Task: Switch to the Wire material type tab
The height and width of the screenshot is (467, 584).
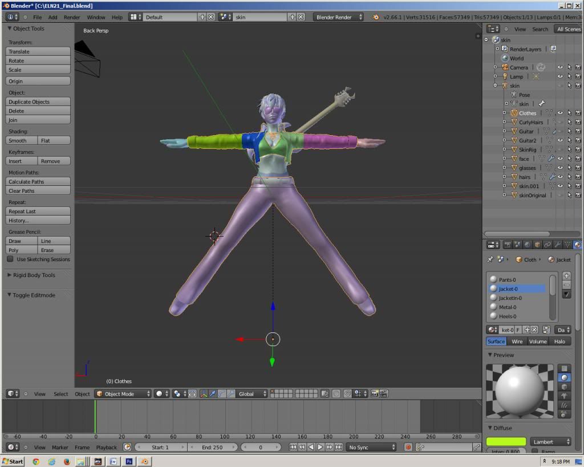Action: 517,341
